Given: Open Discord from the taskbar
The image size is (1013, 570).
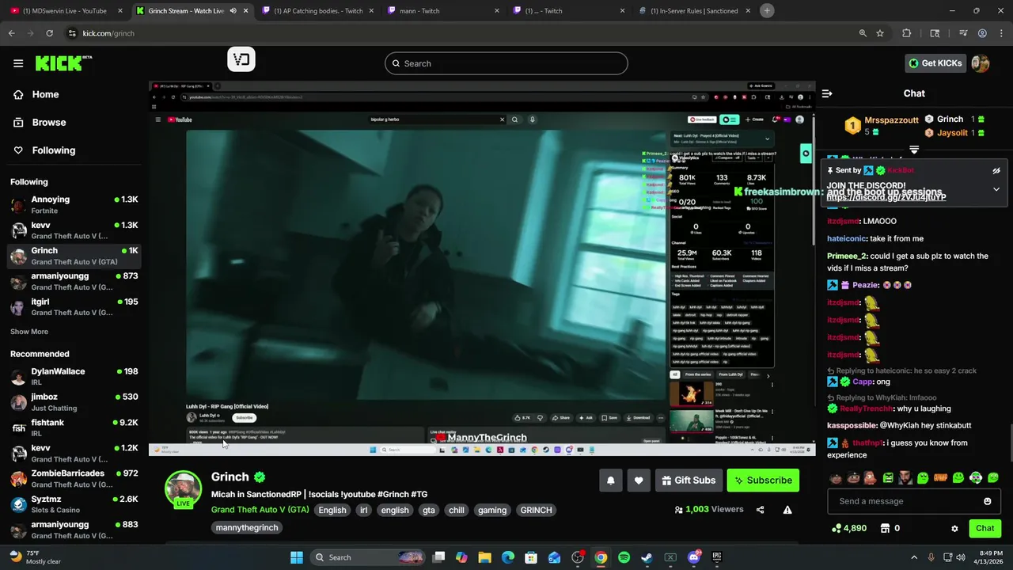Looking at the screenshot, I should (x=694, y=557).
